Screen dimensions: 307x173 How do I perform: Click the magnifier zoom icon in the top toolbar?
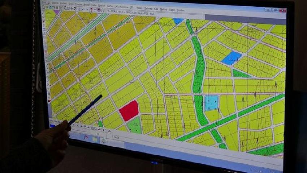click(x=65, y=8)
